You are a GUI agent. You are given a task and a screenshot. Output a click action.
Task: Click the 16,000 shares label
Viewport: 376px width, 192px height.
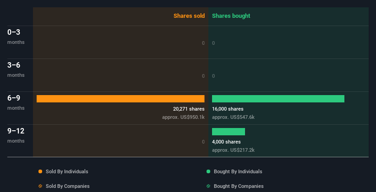click(228, 109)
